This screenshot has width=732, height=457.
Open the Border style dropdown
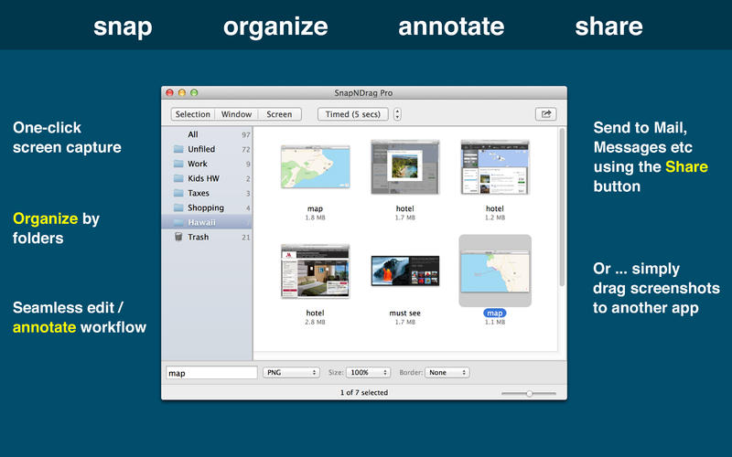(447, 373)
